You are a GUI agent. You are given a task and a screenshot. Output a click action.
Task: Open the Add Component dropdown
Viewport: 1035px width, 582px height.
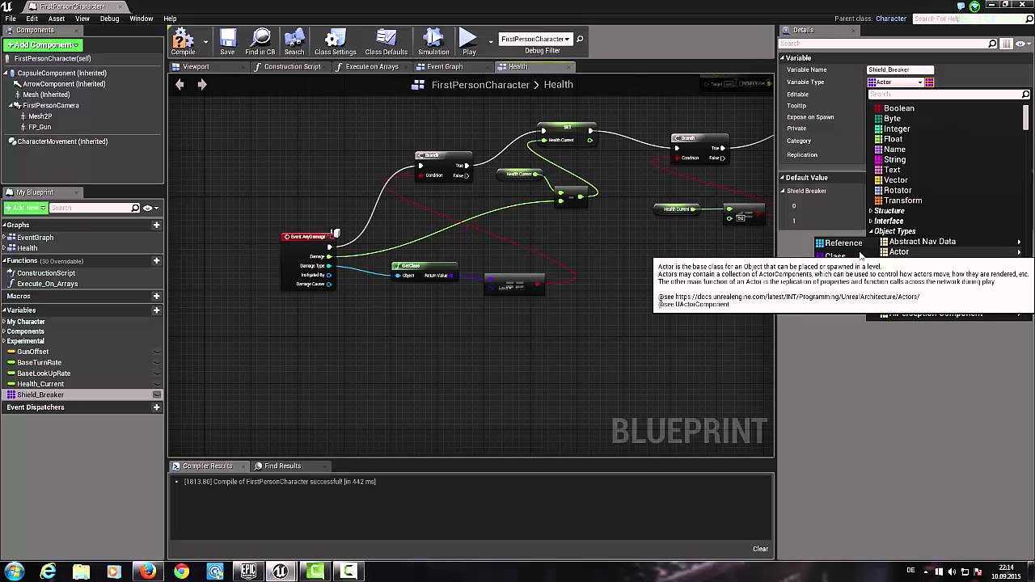click(43, 45)
